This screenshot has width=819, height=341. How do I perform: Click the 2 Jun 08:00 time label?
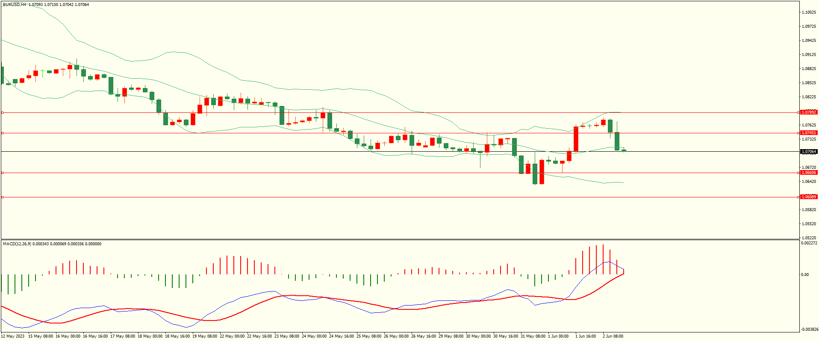pos(613,336)
